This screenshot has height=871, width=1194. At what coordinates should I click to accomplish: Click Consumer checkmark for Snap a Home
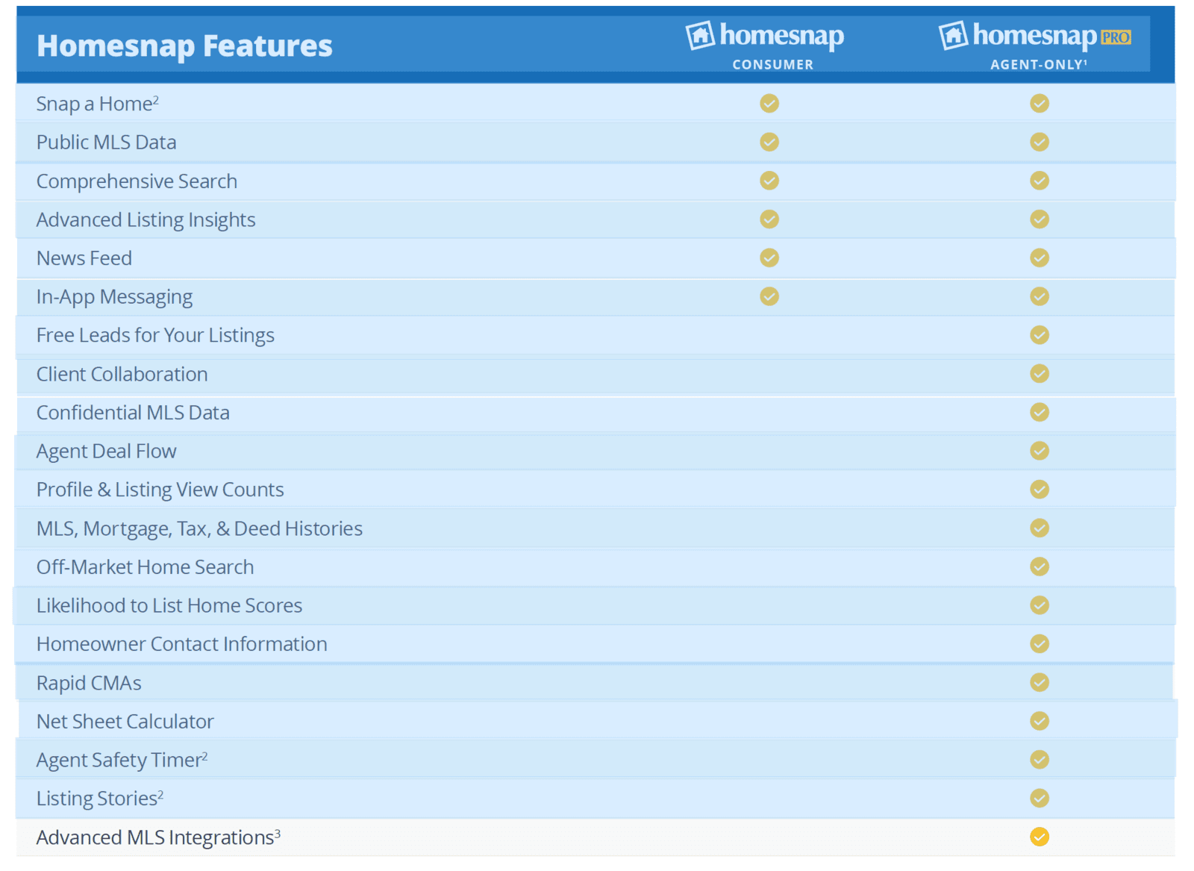pos(769,103)
